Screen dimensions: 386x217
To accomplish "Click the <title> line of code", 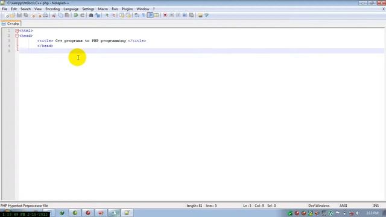I will tap(92, 41).
